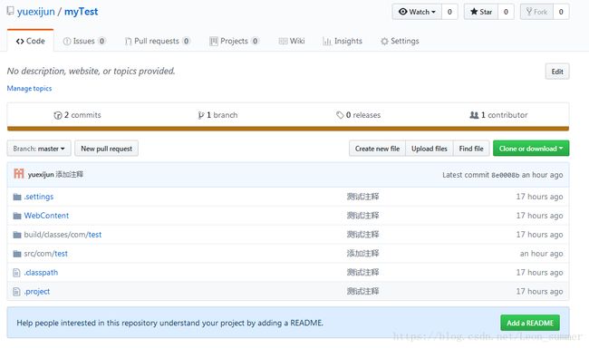This screenshot has width=589, height=348.
Task: Open the yuexijun user profile link
Action: (36, 12)
